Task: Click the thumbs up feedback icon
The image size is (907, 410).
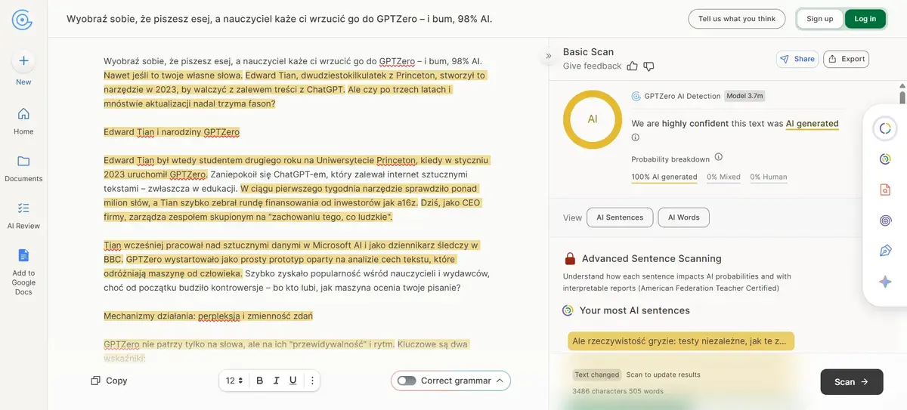Action: [x=633, y=66]
